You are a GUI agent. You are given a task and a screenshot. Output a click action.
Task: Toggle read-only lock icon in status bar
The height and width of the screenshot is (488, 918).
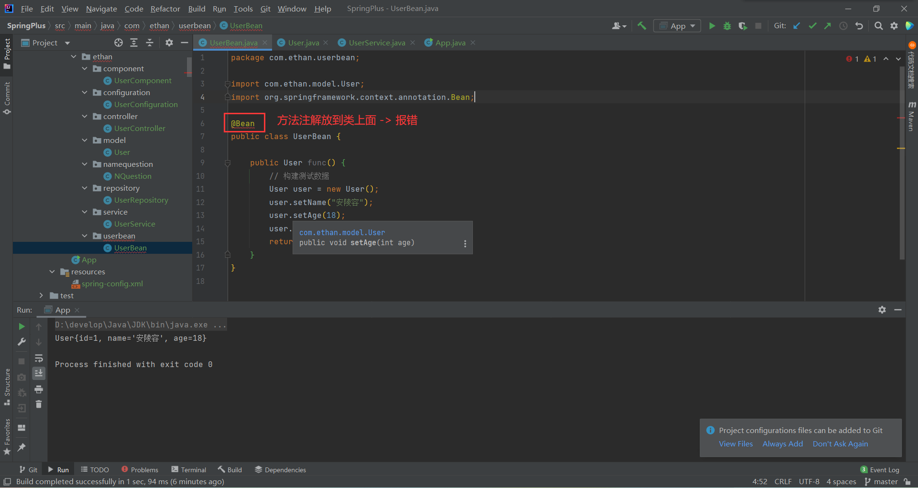[907, 482]
